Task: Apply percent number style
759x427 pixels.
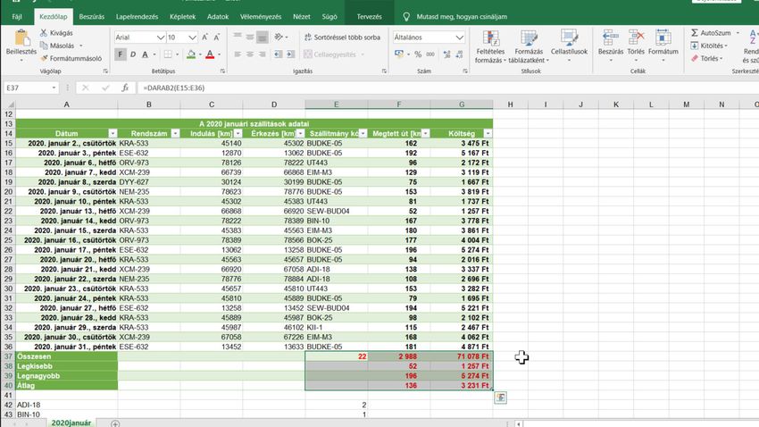Action: pyautogui.click(x=418, y=54)
